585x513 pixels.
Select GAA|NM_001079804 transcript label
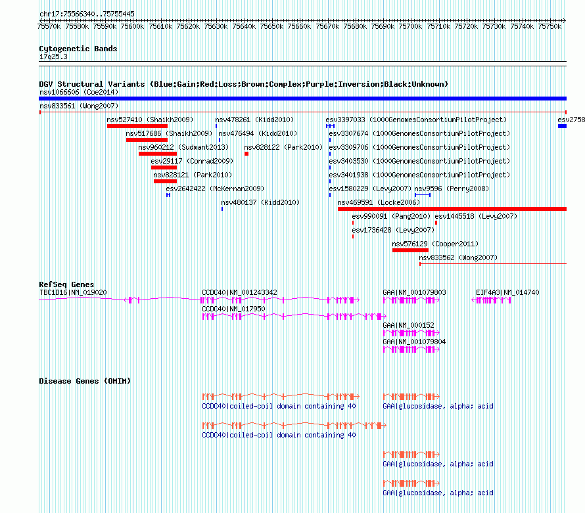[415, 342]
